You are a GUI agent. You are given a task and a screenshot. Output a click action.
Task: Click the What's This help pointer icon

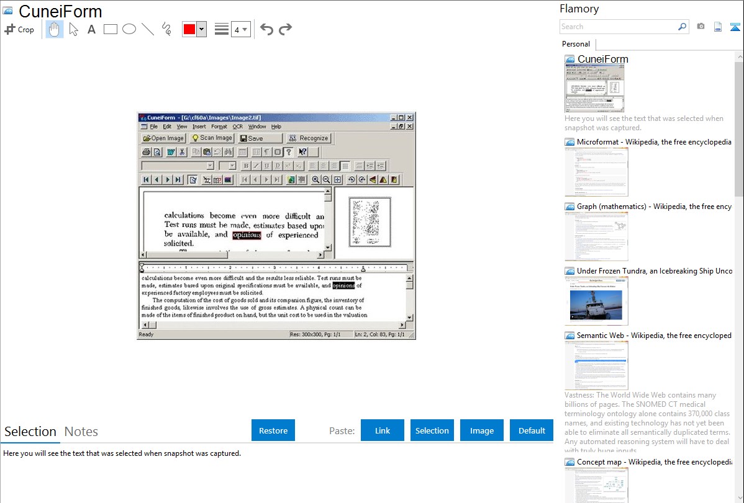(302, 152)
